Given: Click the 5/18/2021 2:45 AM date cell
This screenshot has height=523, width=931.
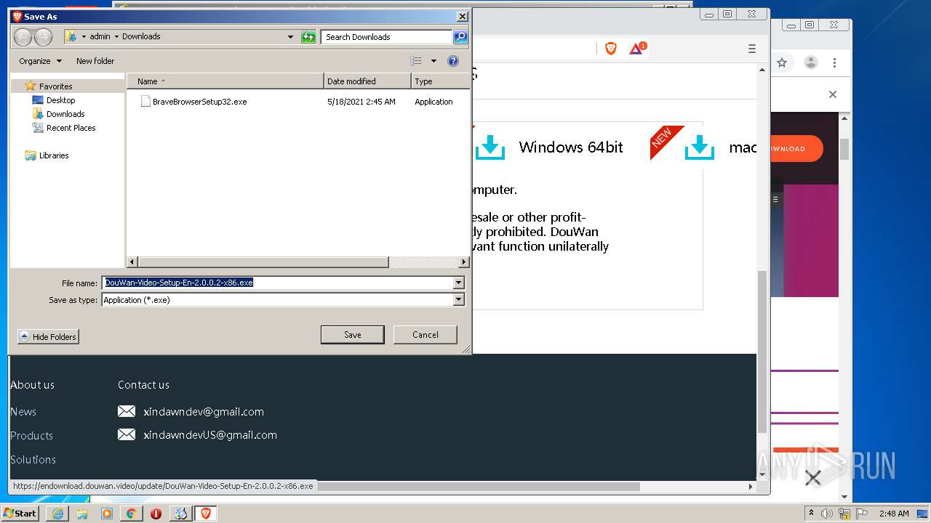Looking at the screenshot, I should [x=361, y=102].
